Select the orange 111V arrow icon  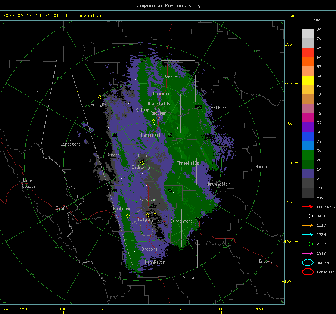pyautogui.click(x=308, y=225)
